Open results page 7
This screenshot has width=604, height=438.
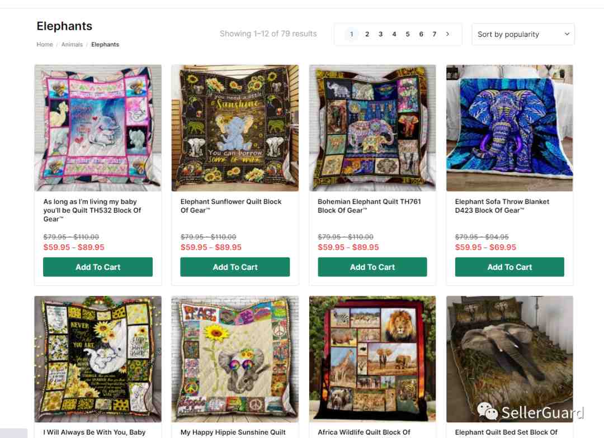point(434,34)
